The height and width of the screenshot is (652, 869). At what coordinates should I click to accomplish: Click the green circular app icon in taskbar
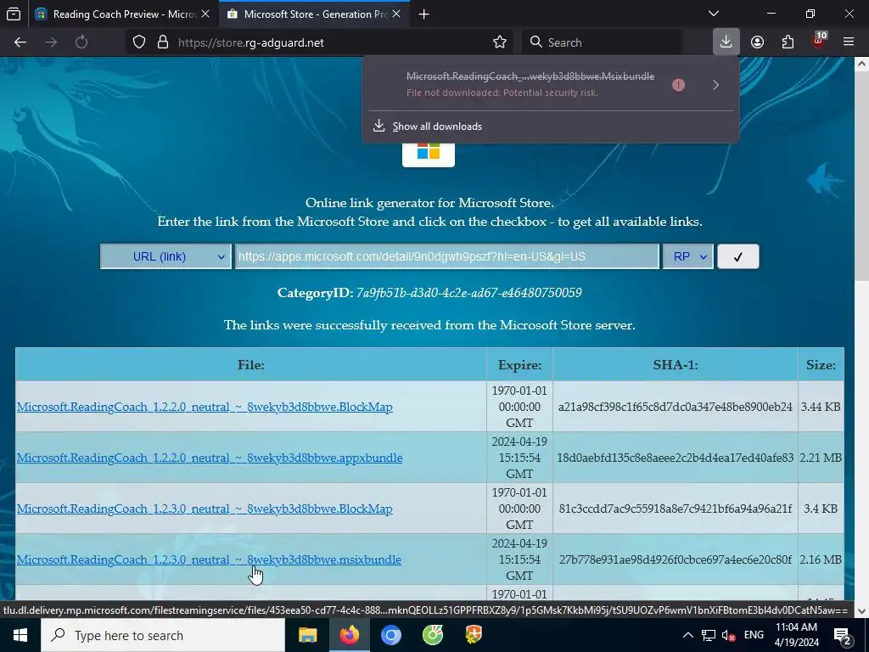pyautogui.click(x=432, y=635)
